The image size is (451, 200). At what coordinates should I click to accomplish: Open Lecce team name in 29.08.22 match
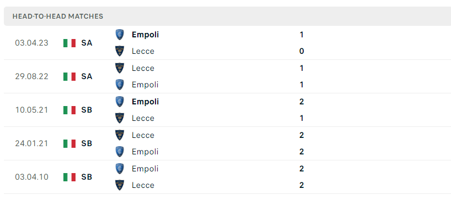143,68
